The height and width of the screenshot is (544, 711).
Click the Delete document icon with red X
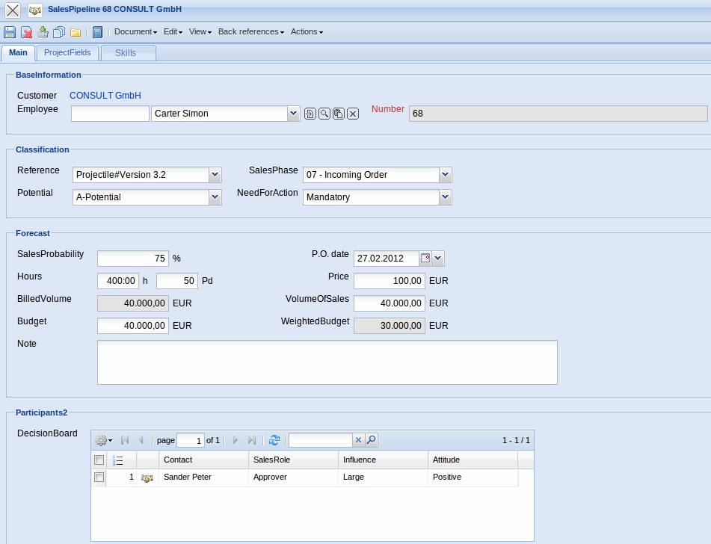click(26, 32)
